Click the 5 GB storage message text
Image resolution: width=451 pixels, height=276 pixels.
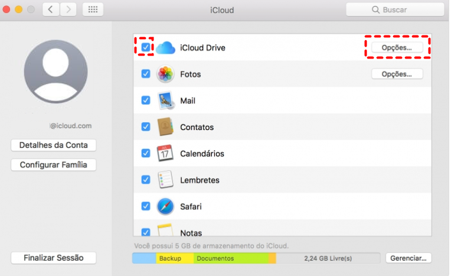[x=211, y=246]
